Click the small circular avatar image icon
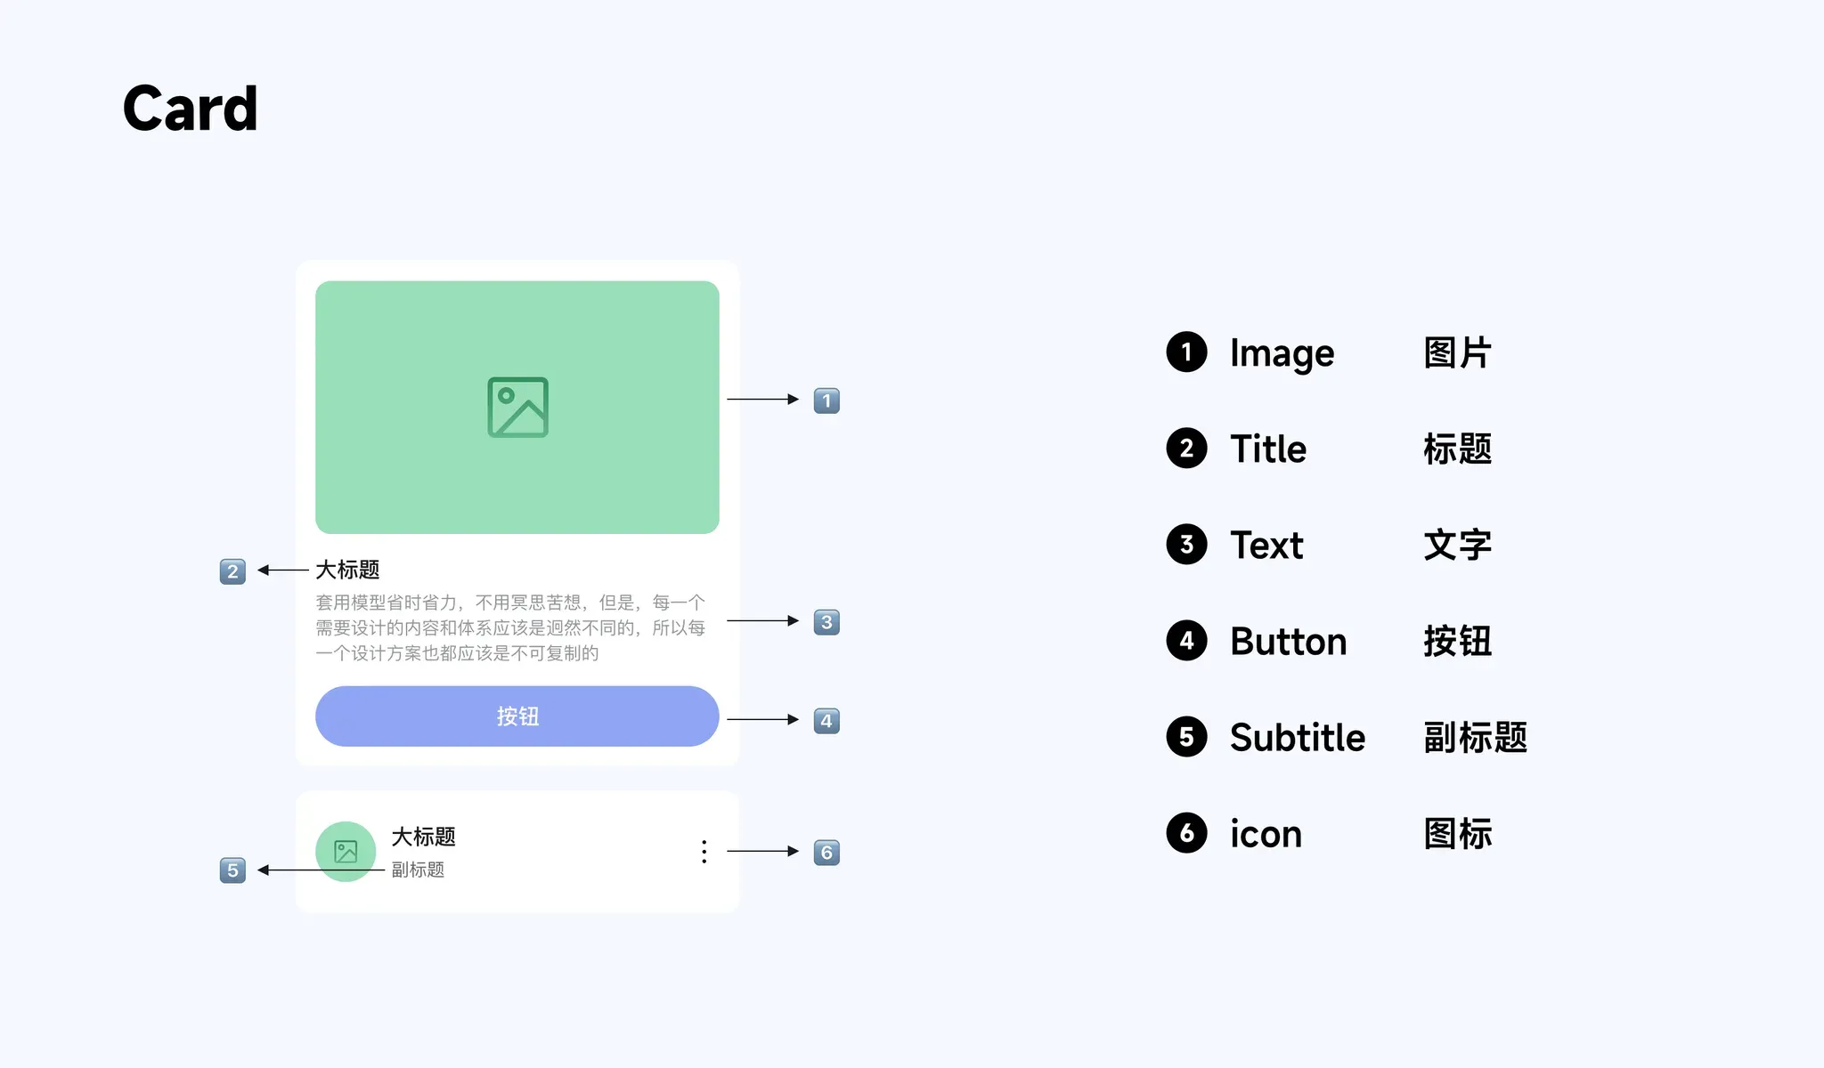The height and width of the screenshot is (1068, 1824). [346, 852]
